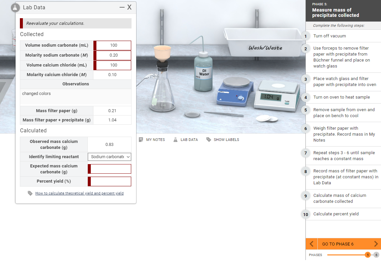Open How to calculate theoretical yield link
The image size is (381, 266).
pyautogui.click(x=80, y=193)
